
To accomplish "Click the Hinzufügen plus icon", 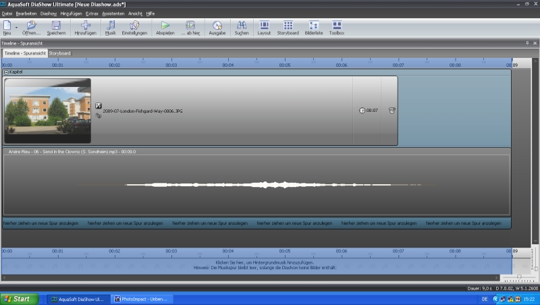I will (85, 26).
